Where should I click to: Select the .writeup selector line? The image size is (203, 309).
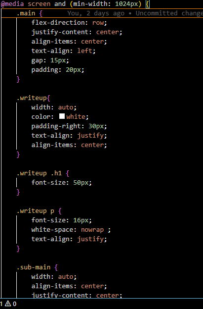tap(34, 98)
